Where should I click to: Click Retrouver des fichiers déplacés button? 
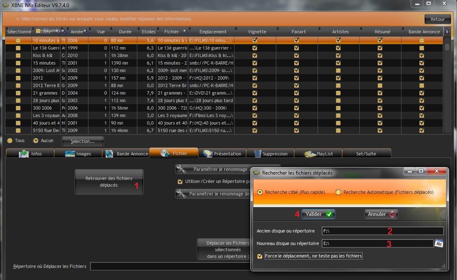point(108,182)
